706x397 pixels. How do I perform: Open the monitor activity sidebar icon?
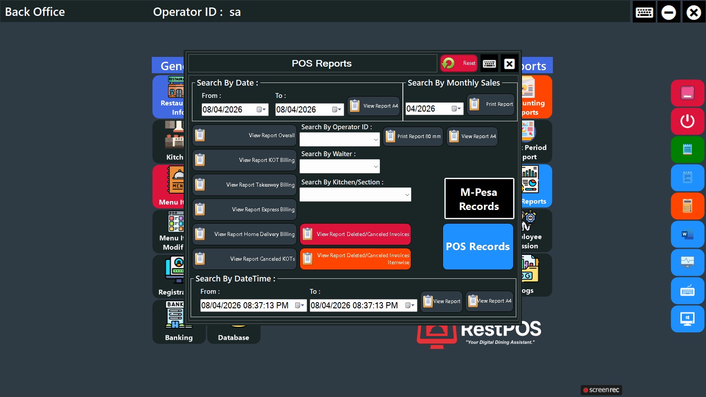tap(687, 262)
